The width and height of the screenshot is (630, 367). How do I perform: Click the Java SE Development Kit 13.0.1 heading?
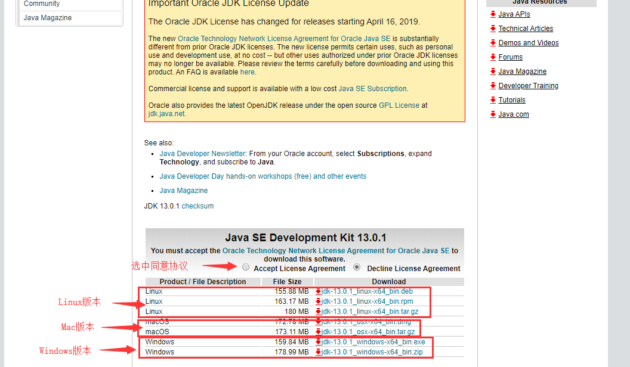[305, 238]
